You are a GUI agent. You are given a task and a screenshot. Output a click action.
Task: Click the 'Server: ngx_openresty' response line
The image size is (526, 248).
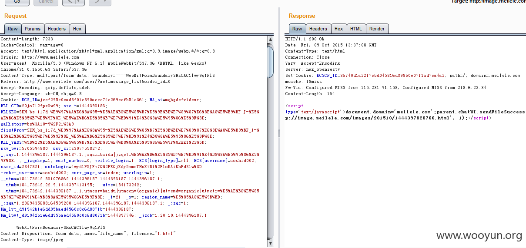[x=312, y=69]
